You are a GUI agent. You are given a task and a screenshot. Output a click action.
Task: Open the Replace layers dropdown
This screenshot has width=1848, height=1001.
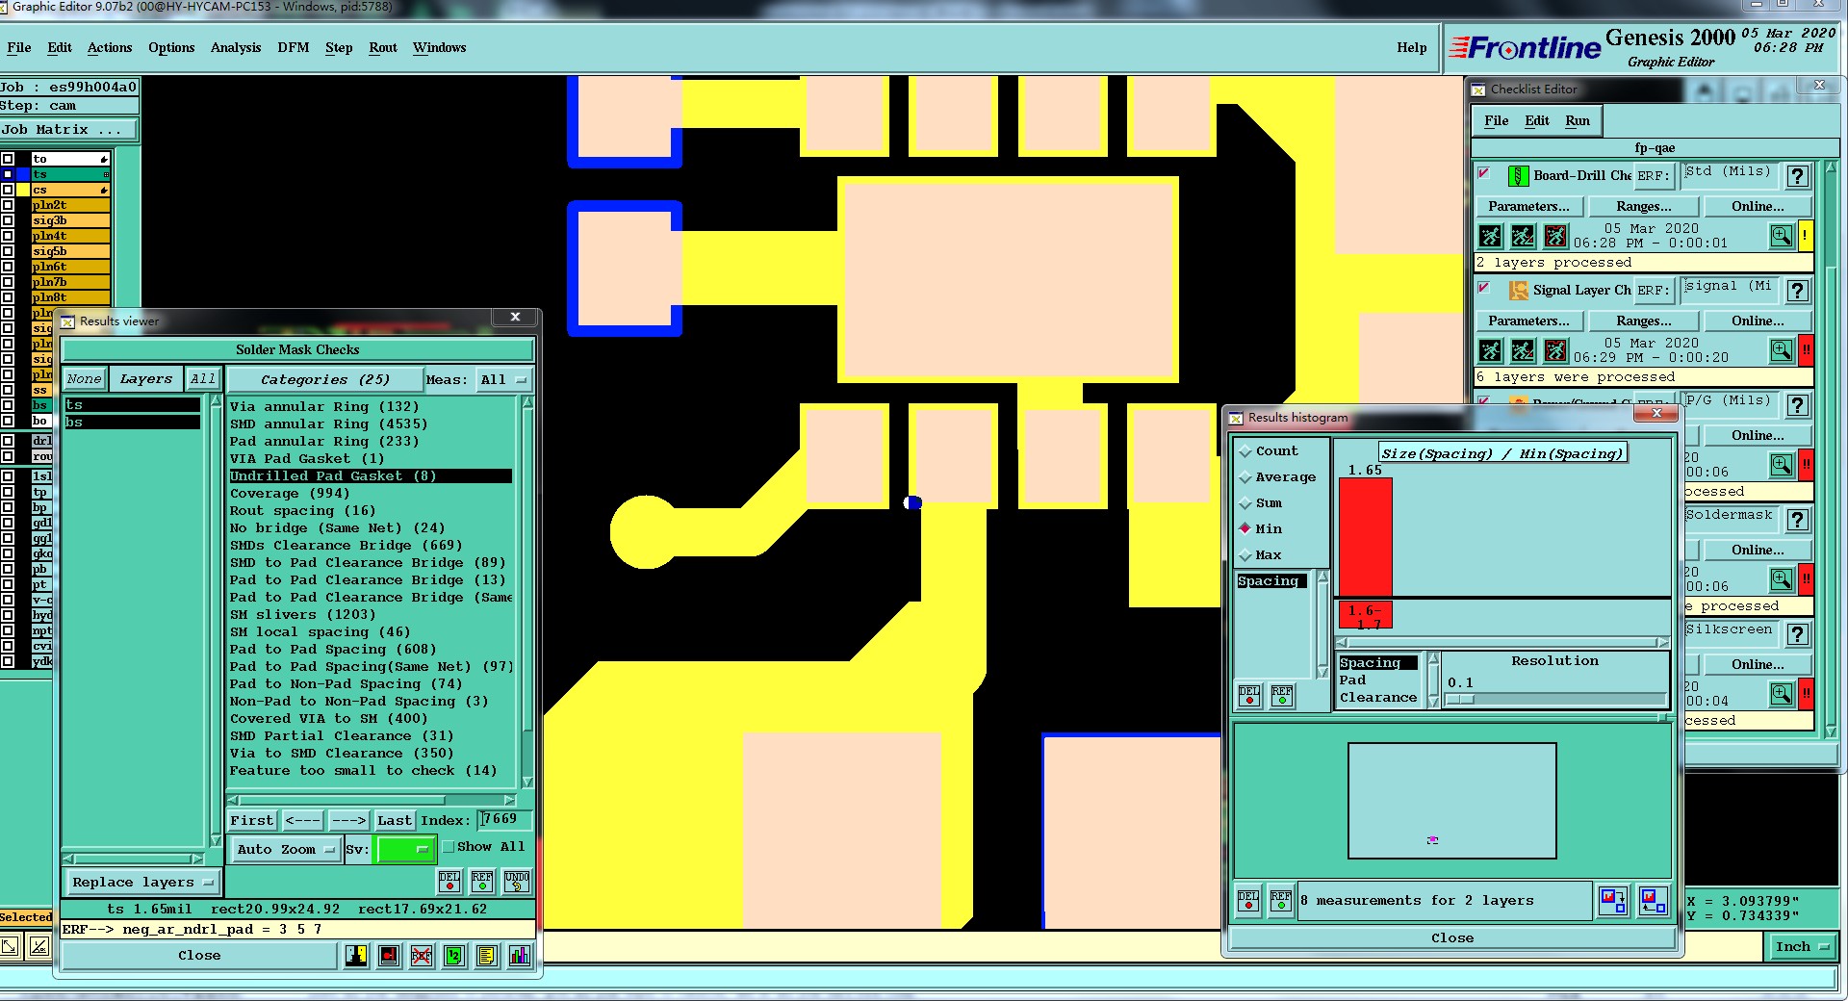pos(142,882)
